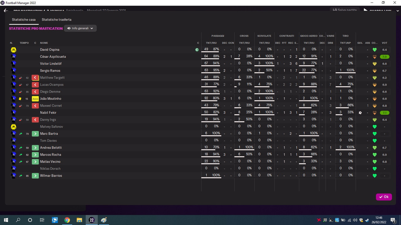Open César Azpilicueta's player name
Viewport: 401px width, 225px height.
53,57
